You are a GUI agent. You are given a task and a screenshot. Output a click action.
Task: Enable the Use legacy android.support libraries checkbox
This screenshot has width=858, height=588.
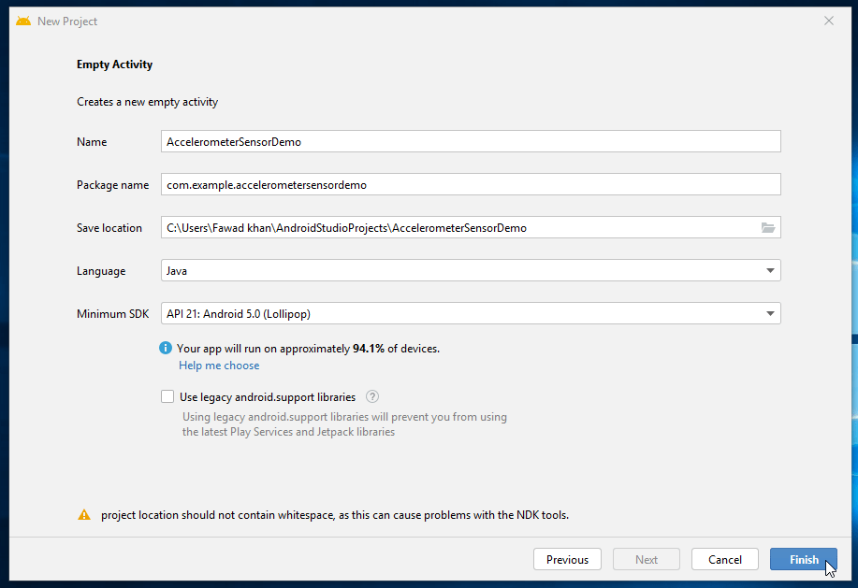click(167, 396)
